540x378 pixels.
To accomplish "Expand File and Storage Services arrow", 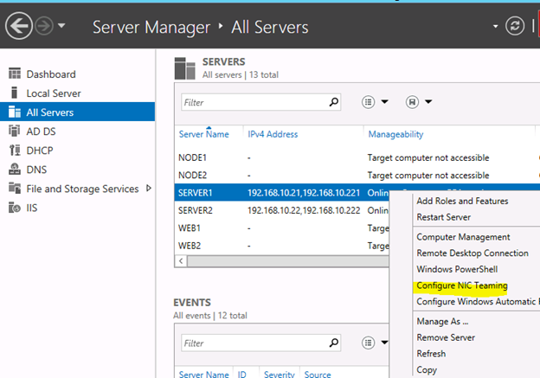I will click(149, 189).
